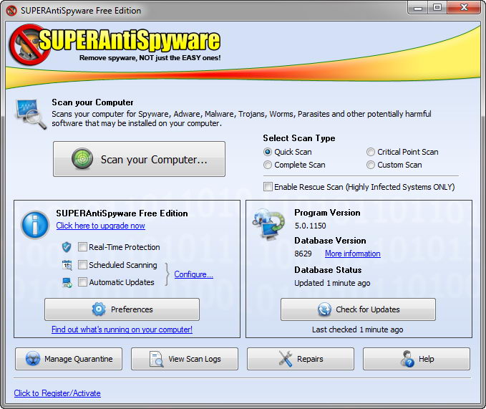Open the More information database link
This screenshot has height=409, width=486.
[x=353, y=254]
